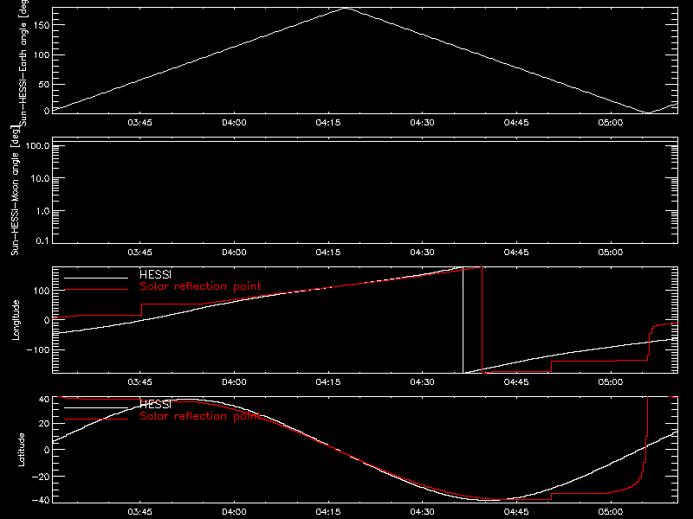Click red legend line in Latitude plot
The image size is (693, 519).
point(96,419)
